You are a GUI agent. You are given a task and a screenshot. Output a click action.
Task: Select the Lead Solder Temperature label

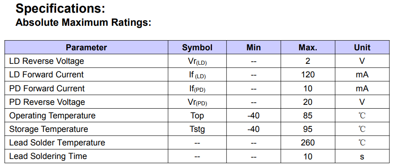coord(57,142)
